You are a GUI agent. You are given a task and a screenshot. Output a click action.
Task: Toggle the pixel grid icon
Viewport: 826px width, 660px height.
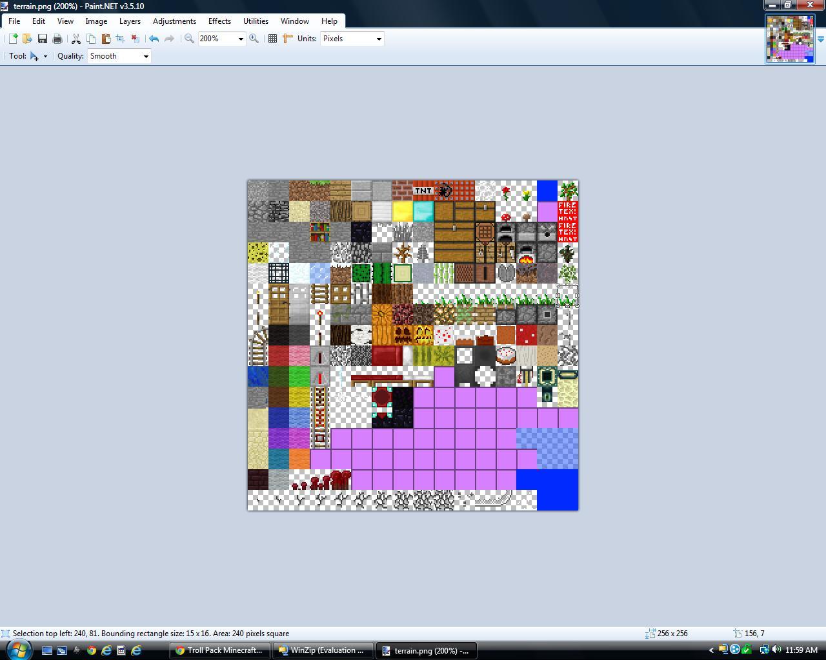[x=272, y=39]
